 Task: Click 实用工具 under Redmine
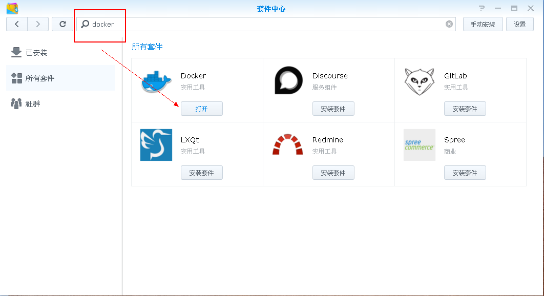click(324, 151)
